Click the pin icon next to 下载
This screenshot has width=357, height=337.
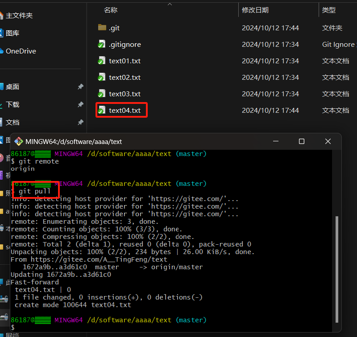click(80, 105)
